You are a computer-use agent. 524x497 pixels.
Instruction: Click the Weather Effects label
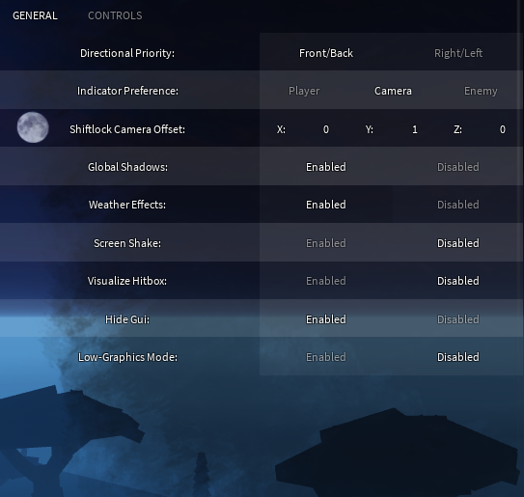pos(127,205)
